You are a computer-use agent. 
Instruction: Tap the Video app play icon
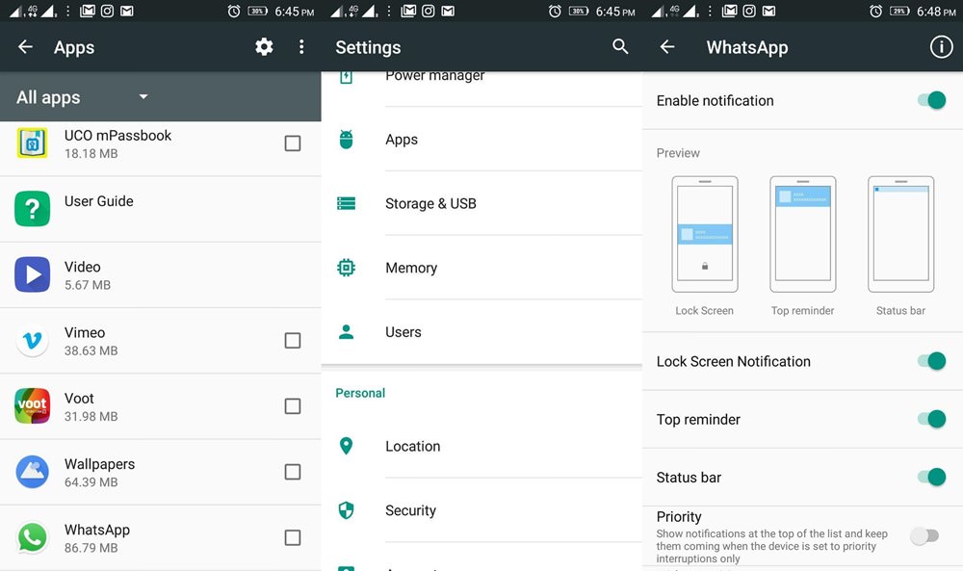click(32, 274)
